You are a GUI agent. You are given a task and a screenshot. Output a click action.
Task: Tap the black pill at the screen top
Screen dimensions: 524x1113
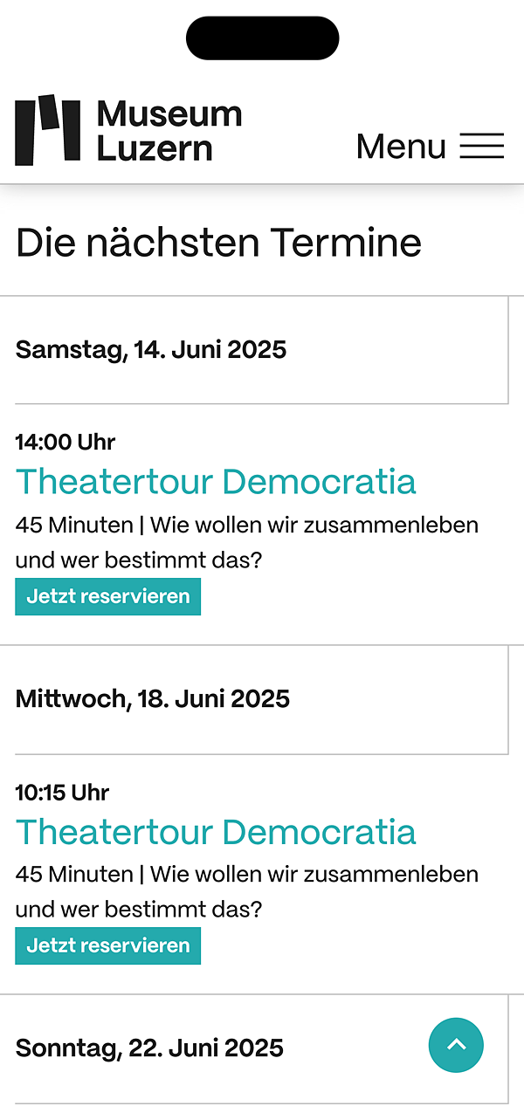point(262,38)
